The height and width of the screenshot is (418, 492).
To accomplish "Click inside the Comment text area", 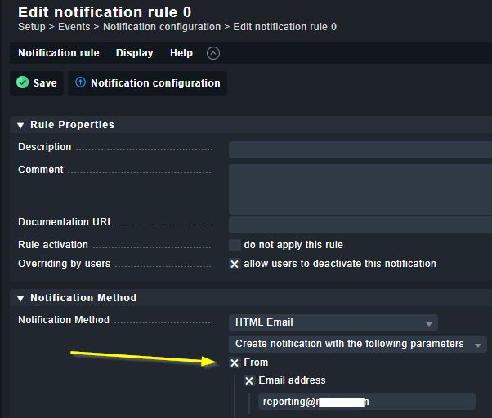I will coord(360,189).
